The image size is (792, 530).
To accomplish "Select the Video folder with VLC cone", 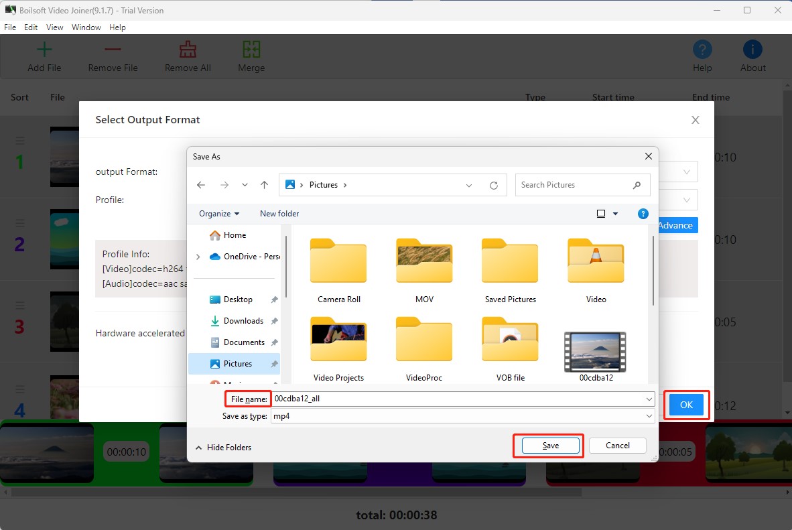I will [596, 271].
